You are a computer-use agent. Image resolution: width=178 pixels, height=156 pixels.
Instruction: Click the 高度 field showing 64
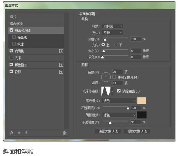point(118,83)
